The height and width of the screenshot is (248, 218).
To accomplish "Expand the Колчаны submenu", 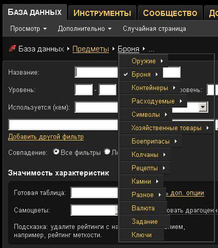I will click(x=145, y=155).
